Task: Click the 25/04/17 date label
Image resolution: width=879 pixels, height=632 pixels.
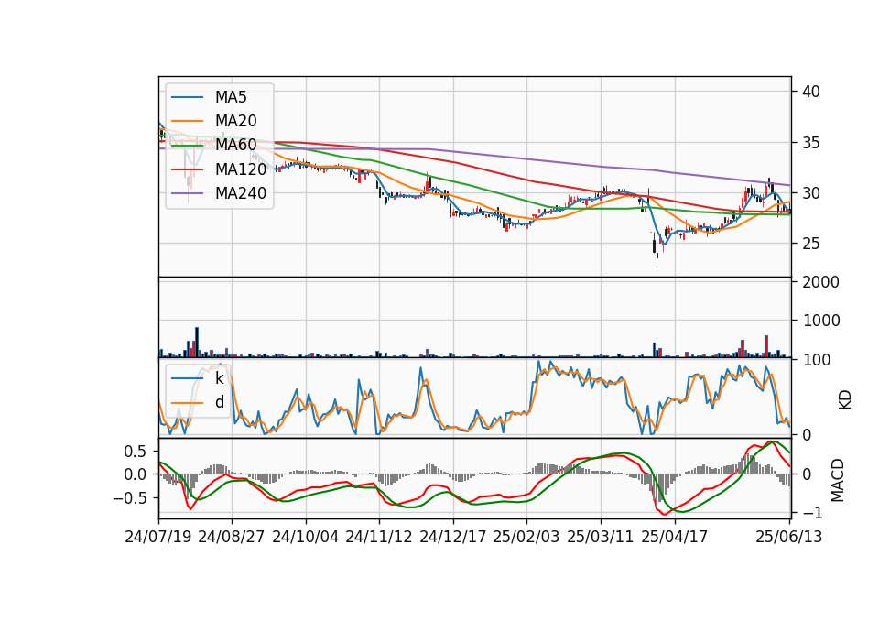Action: pos(675,537)
